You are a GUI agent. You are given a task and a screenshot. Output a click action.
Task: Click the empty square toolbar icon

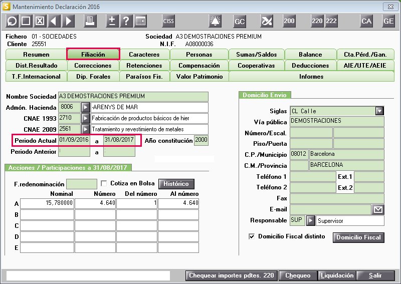(x=26, y=21)
